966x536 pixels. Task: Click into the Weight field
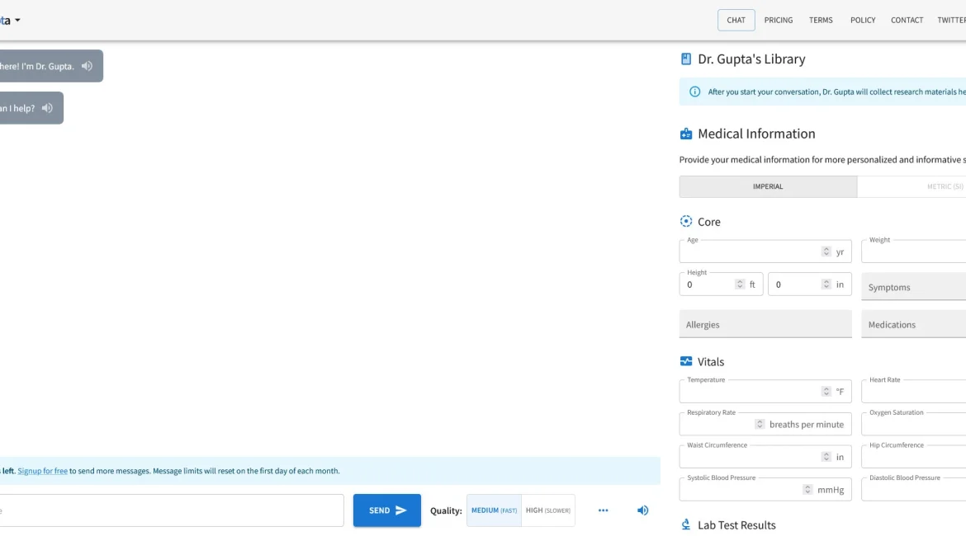pyautogui.click(x=914, y=252)
